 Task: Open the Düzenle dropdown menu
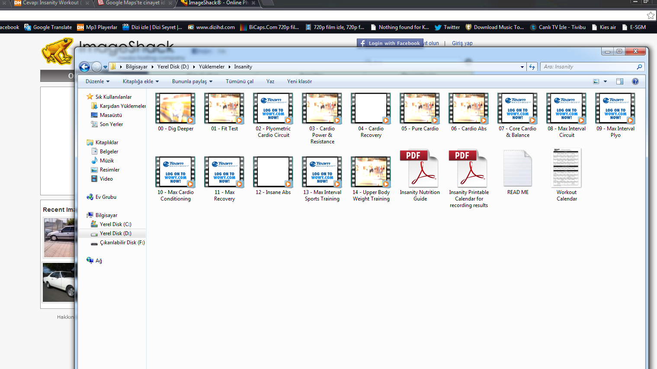[x=97, y=81]
